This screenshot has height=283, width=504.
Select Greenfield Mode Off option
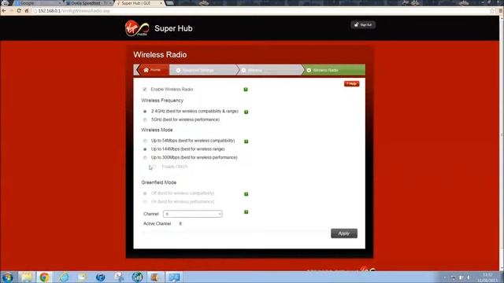tap(145, 193)
